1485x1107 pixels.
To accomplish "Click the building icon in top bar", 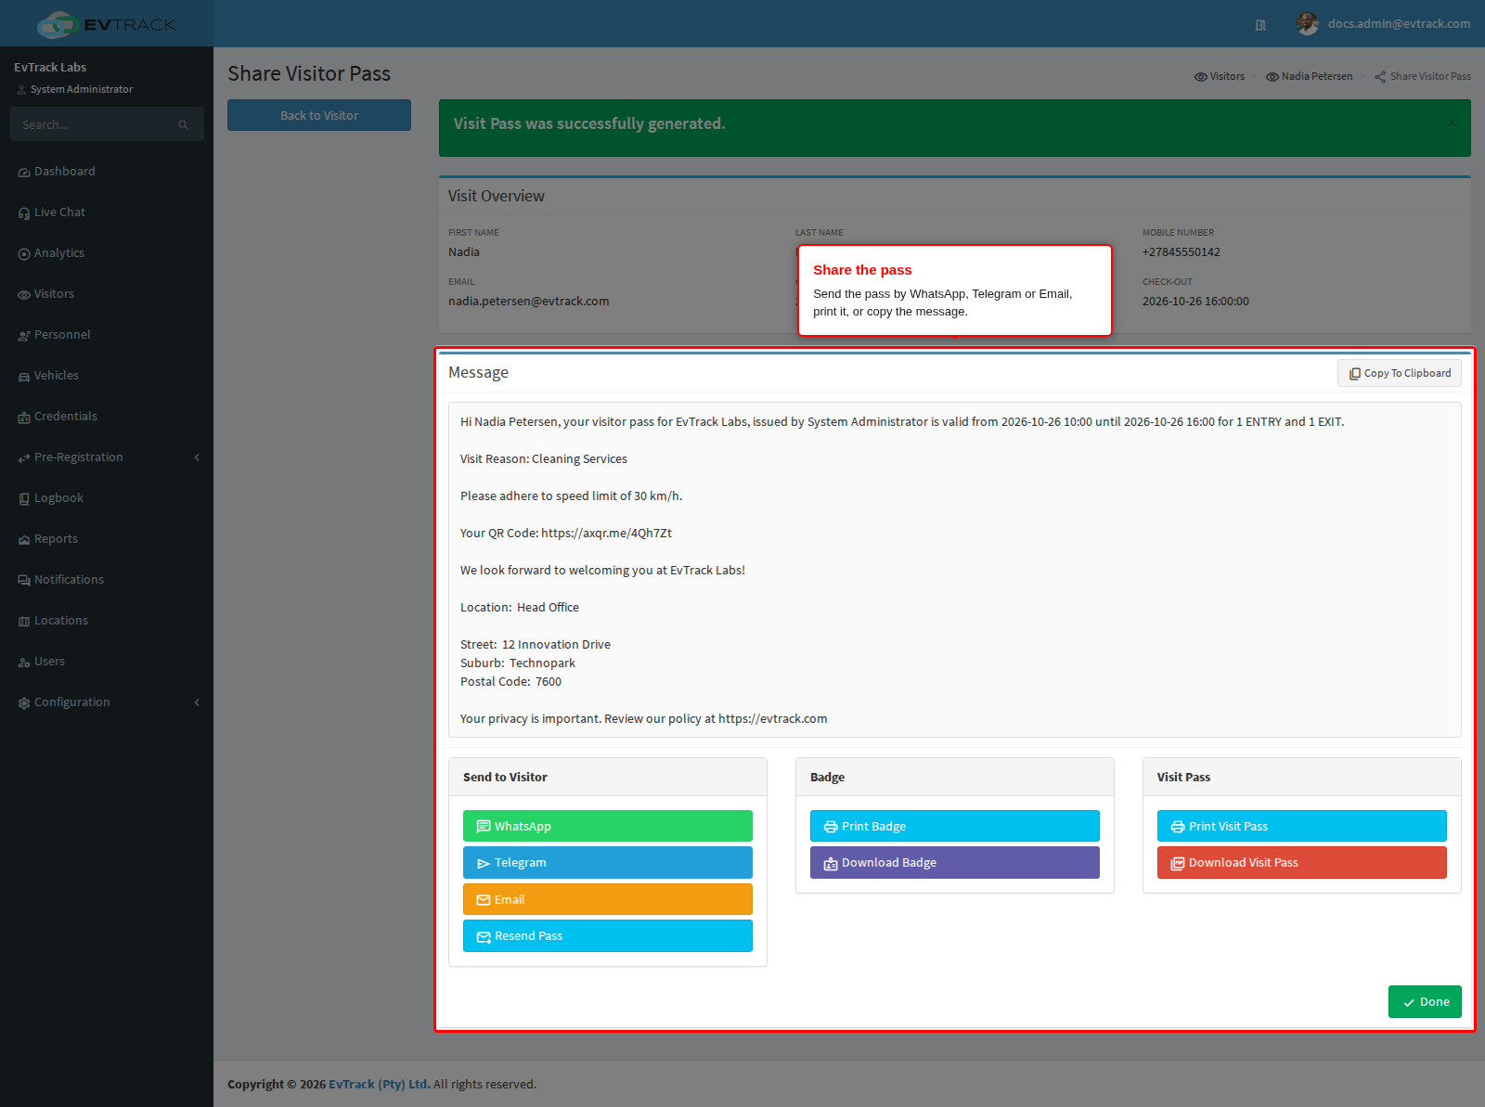I will (1260, 25).
